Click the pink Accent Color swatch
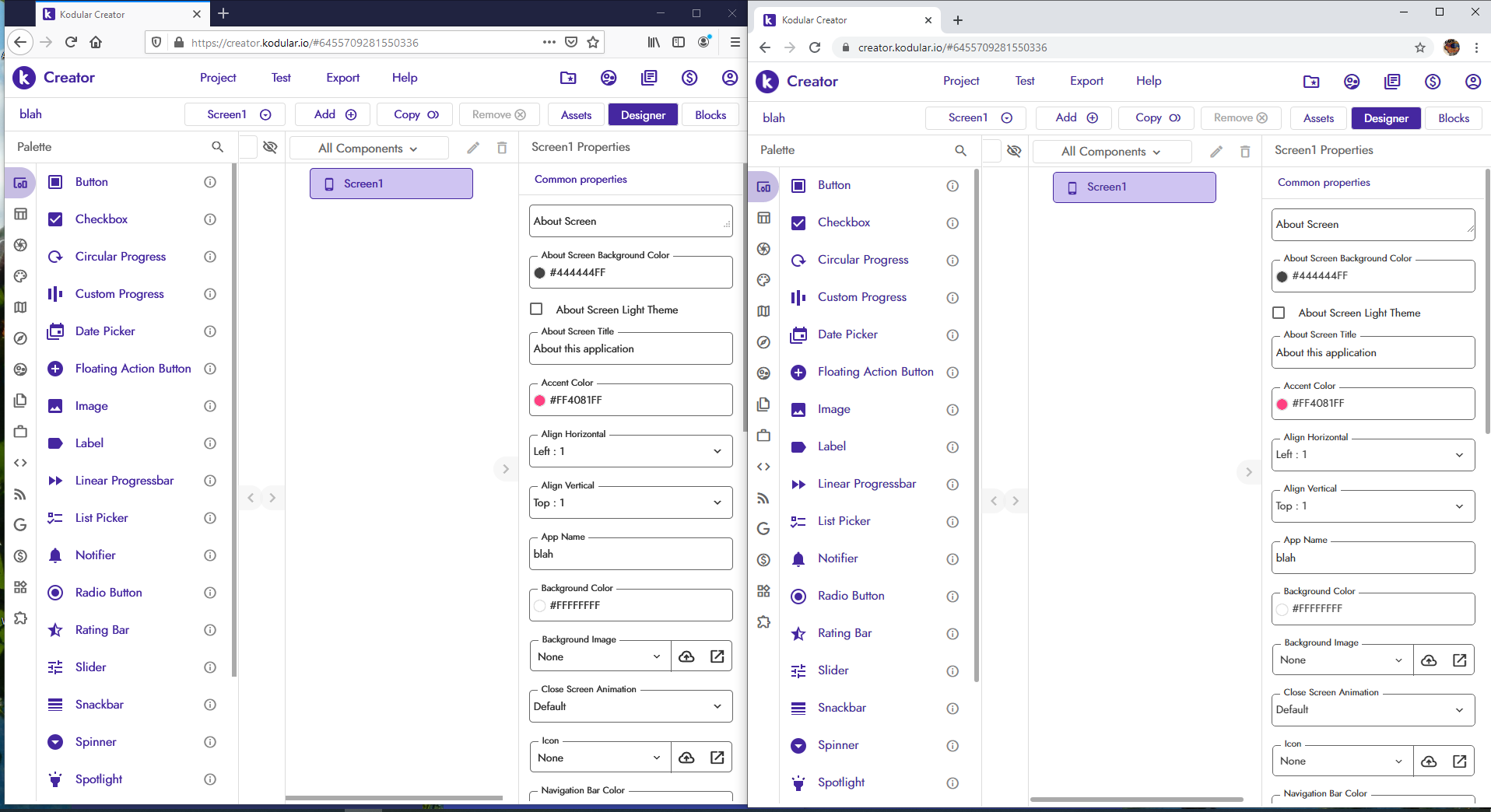The image size is (1491, 812). click(540, 401)
